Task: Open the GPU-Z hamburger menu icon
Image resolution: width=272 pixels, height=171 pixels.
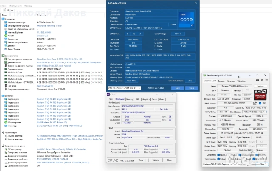Action: [266, 80]
